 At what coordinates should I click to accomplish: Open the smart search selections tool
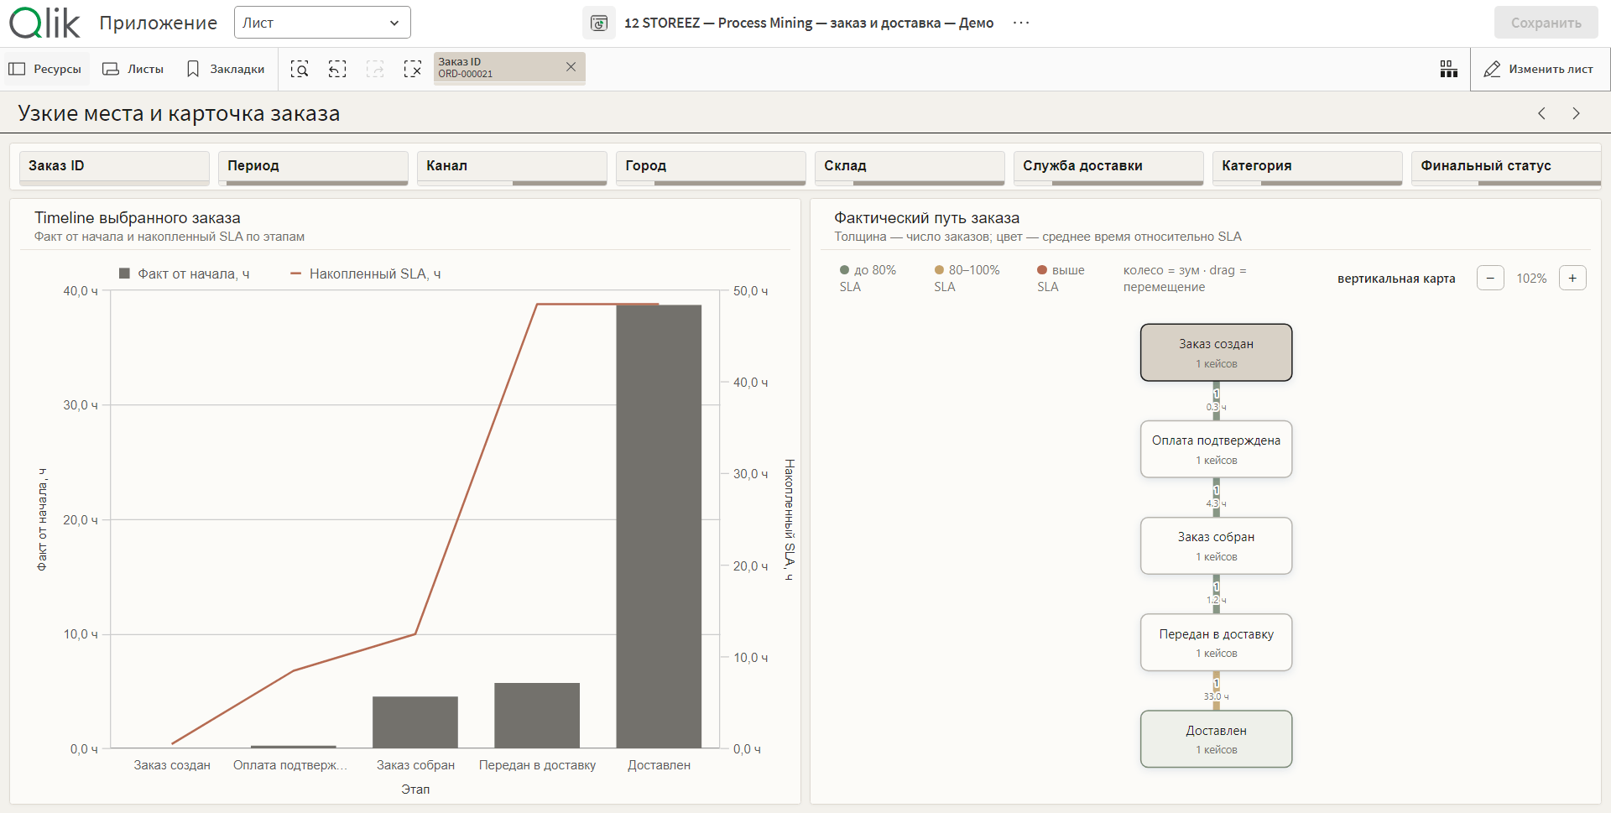tap(300, 69)
